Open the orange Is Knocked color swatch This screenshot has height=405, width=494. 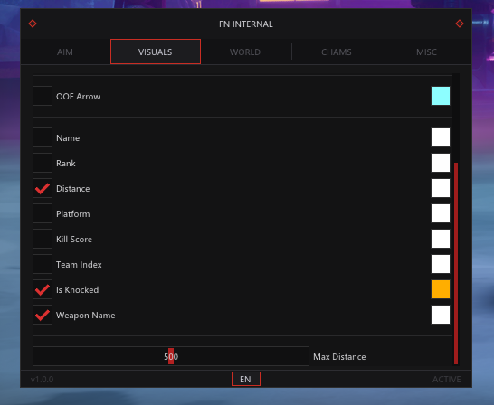click(x=441, y=289)
